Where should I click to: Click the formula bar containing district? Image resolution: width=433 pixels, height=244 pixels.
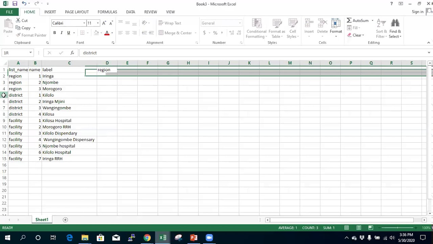[x=253, y=53]
